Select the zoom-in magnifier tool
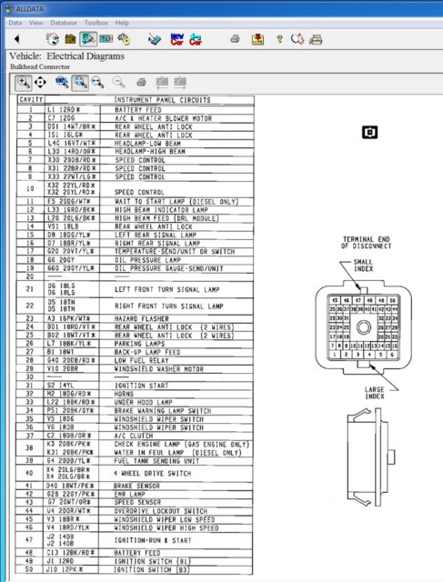This screenshot has width=443, height=582. pos(23,83)
